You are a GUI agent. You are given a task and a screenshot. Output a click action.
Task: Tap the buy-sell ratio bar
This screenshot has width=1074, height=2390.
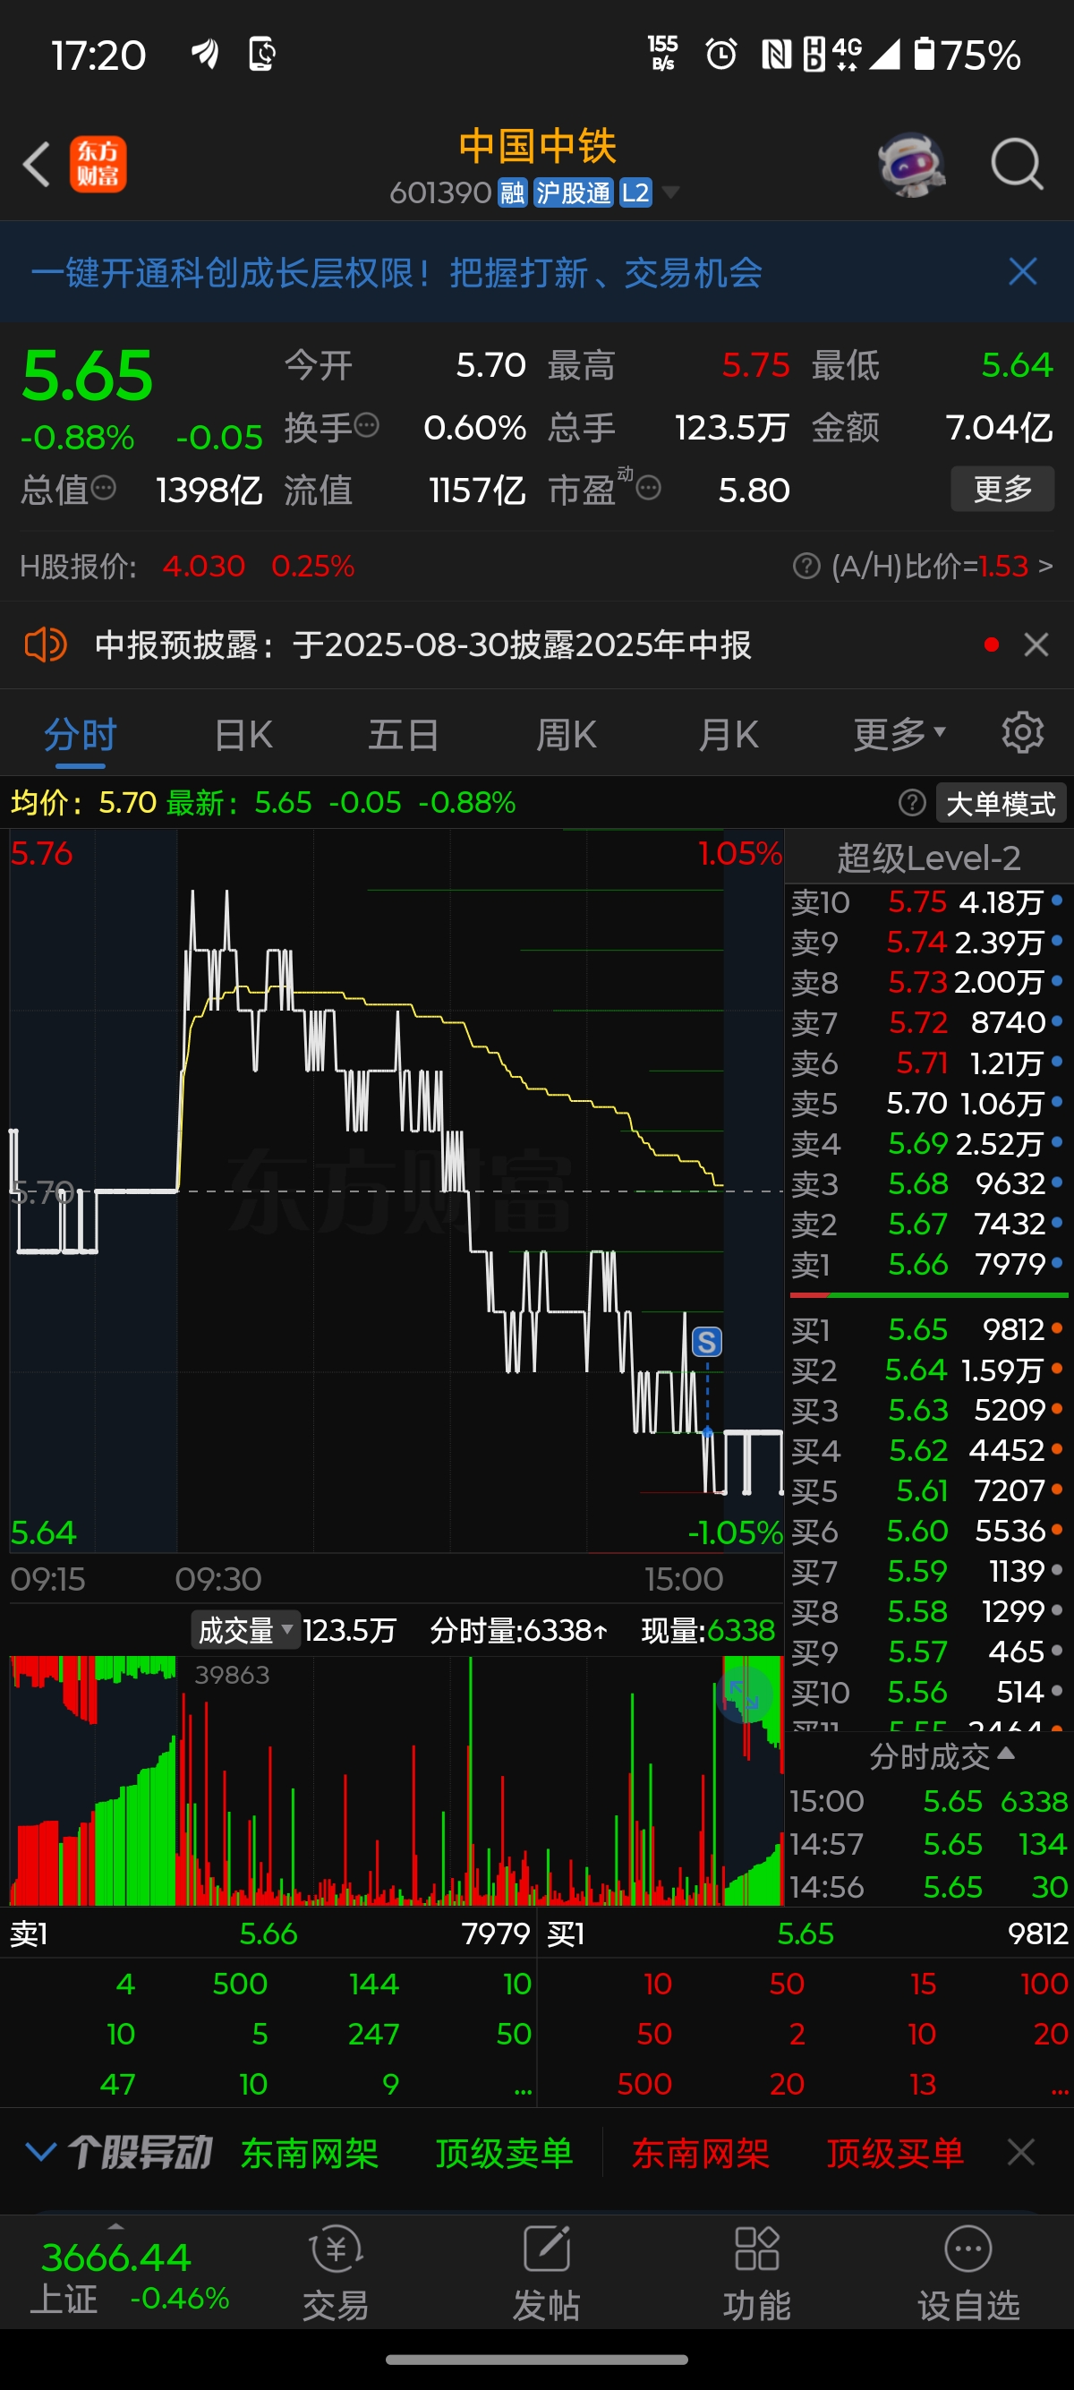(928, 1294)
